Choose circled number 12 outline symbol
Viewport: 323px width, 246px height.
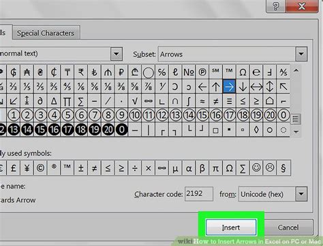[162, 115]
